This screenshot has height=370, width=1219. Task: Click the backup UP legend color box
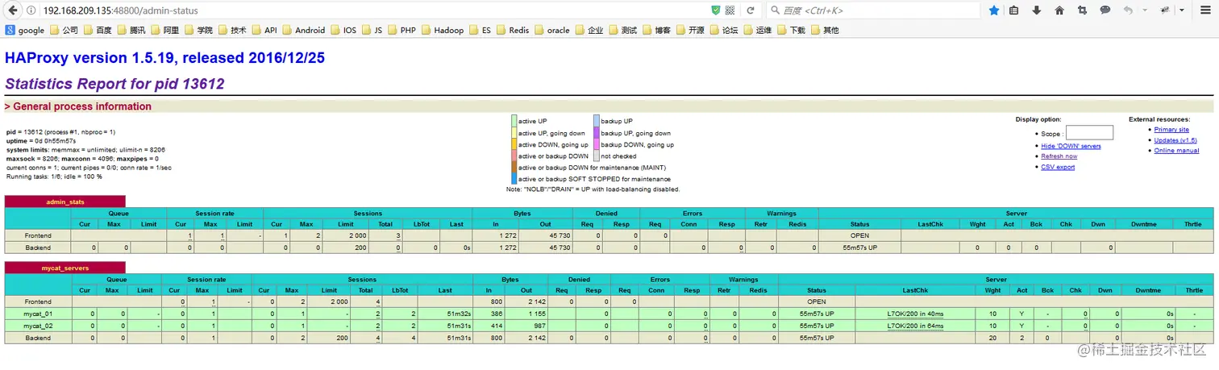(x=597, y=121)
